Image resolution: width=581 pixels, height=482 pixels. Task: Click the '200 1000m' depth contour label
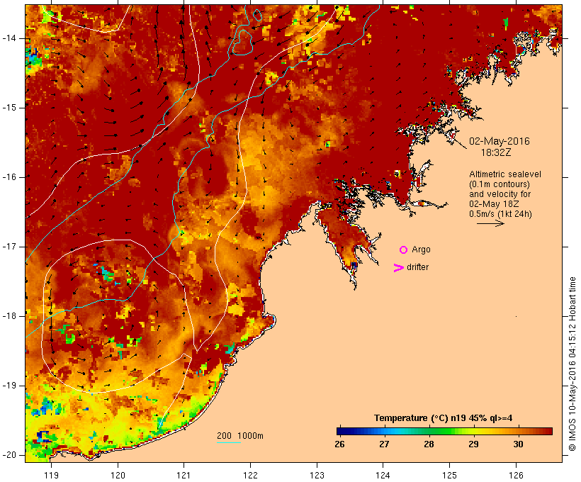[240, 436]
